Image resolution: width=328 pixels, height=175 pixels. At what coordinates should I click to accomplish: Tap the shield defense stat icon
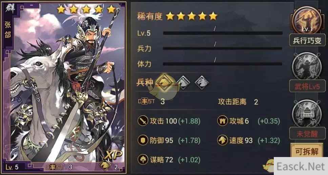[x=143, y=140]
